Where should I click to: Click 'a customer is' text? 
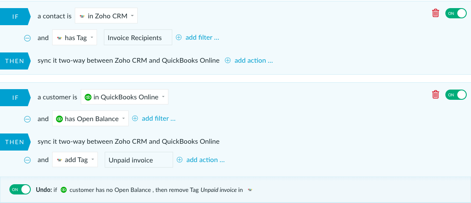pos(57,97)
